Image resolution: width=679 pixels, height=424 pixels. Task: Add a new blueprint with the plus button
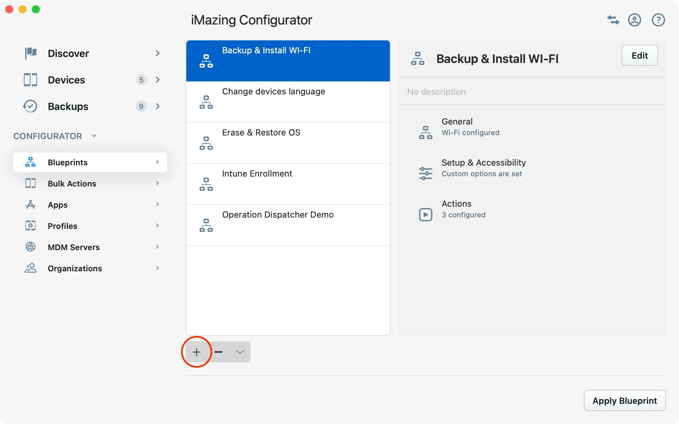pyautogui.click(x=196, y=351)
